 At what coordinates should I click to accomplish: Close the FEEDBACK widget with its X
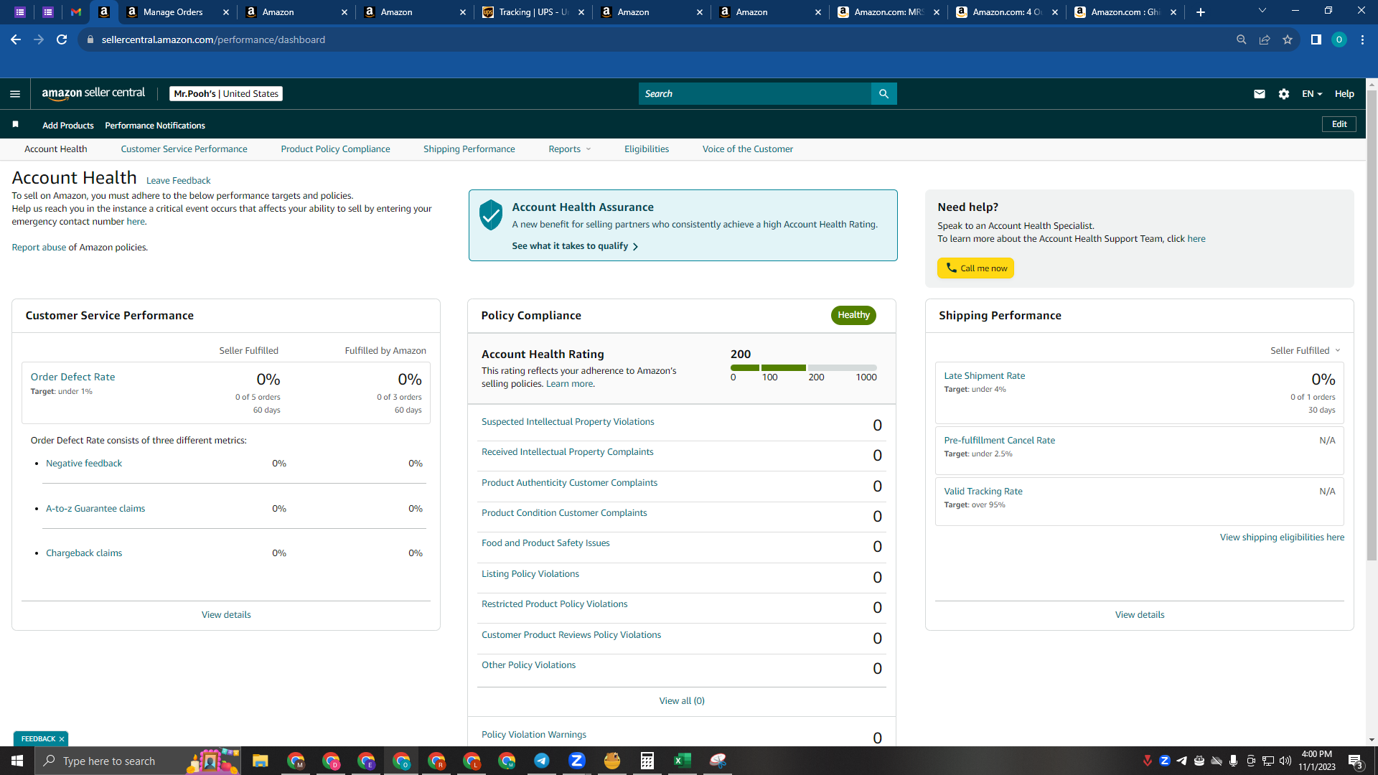(62, 739)
